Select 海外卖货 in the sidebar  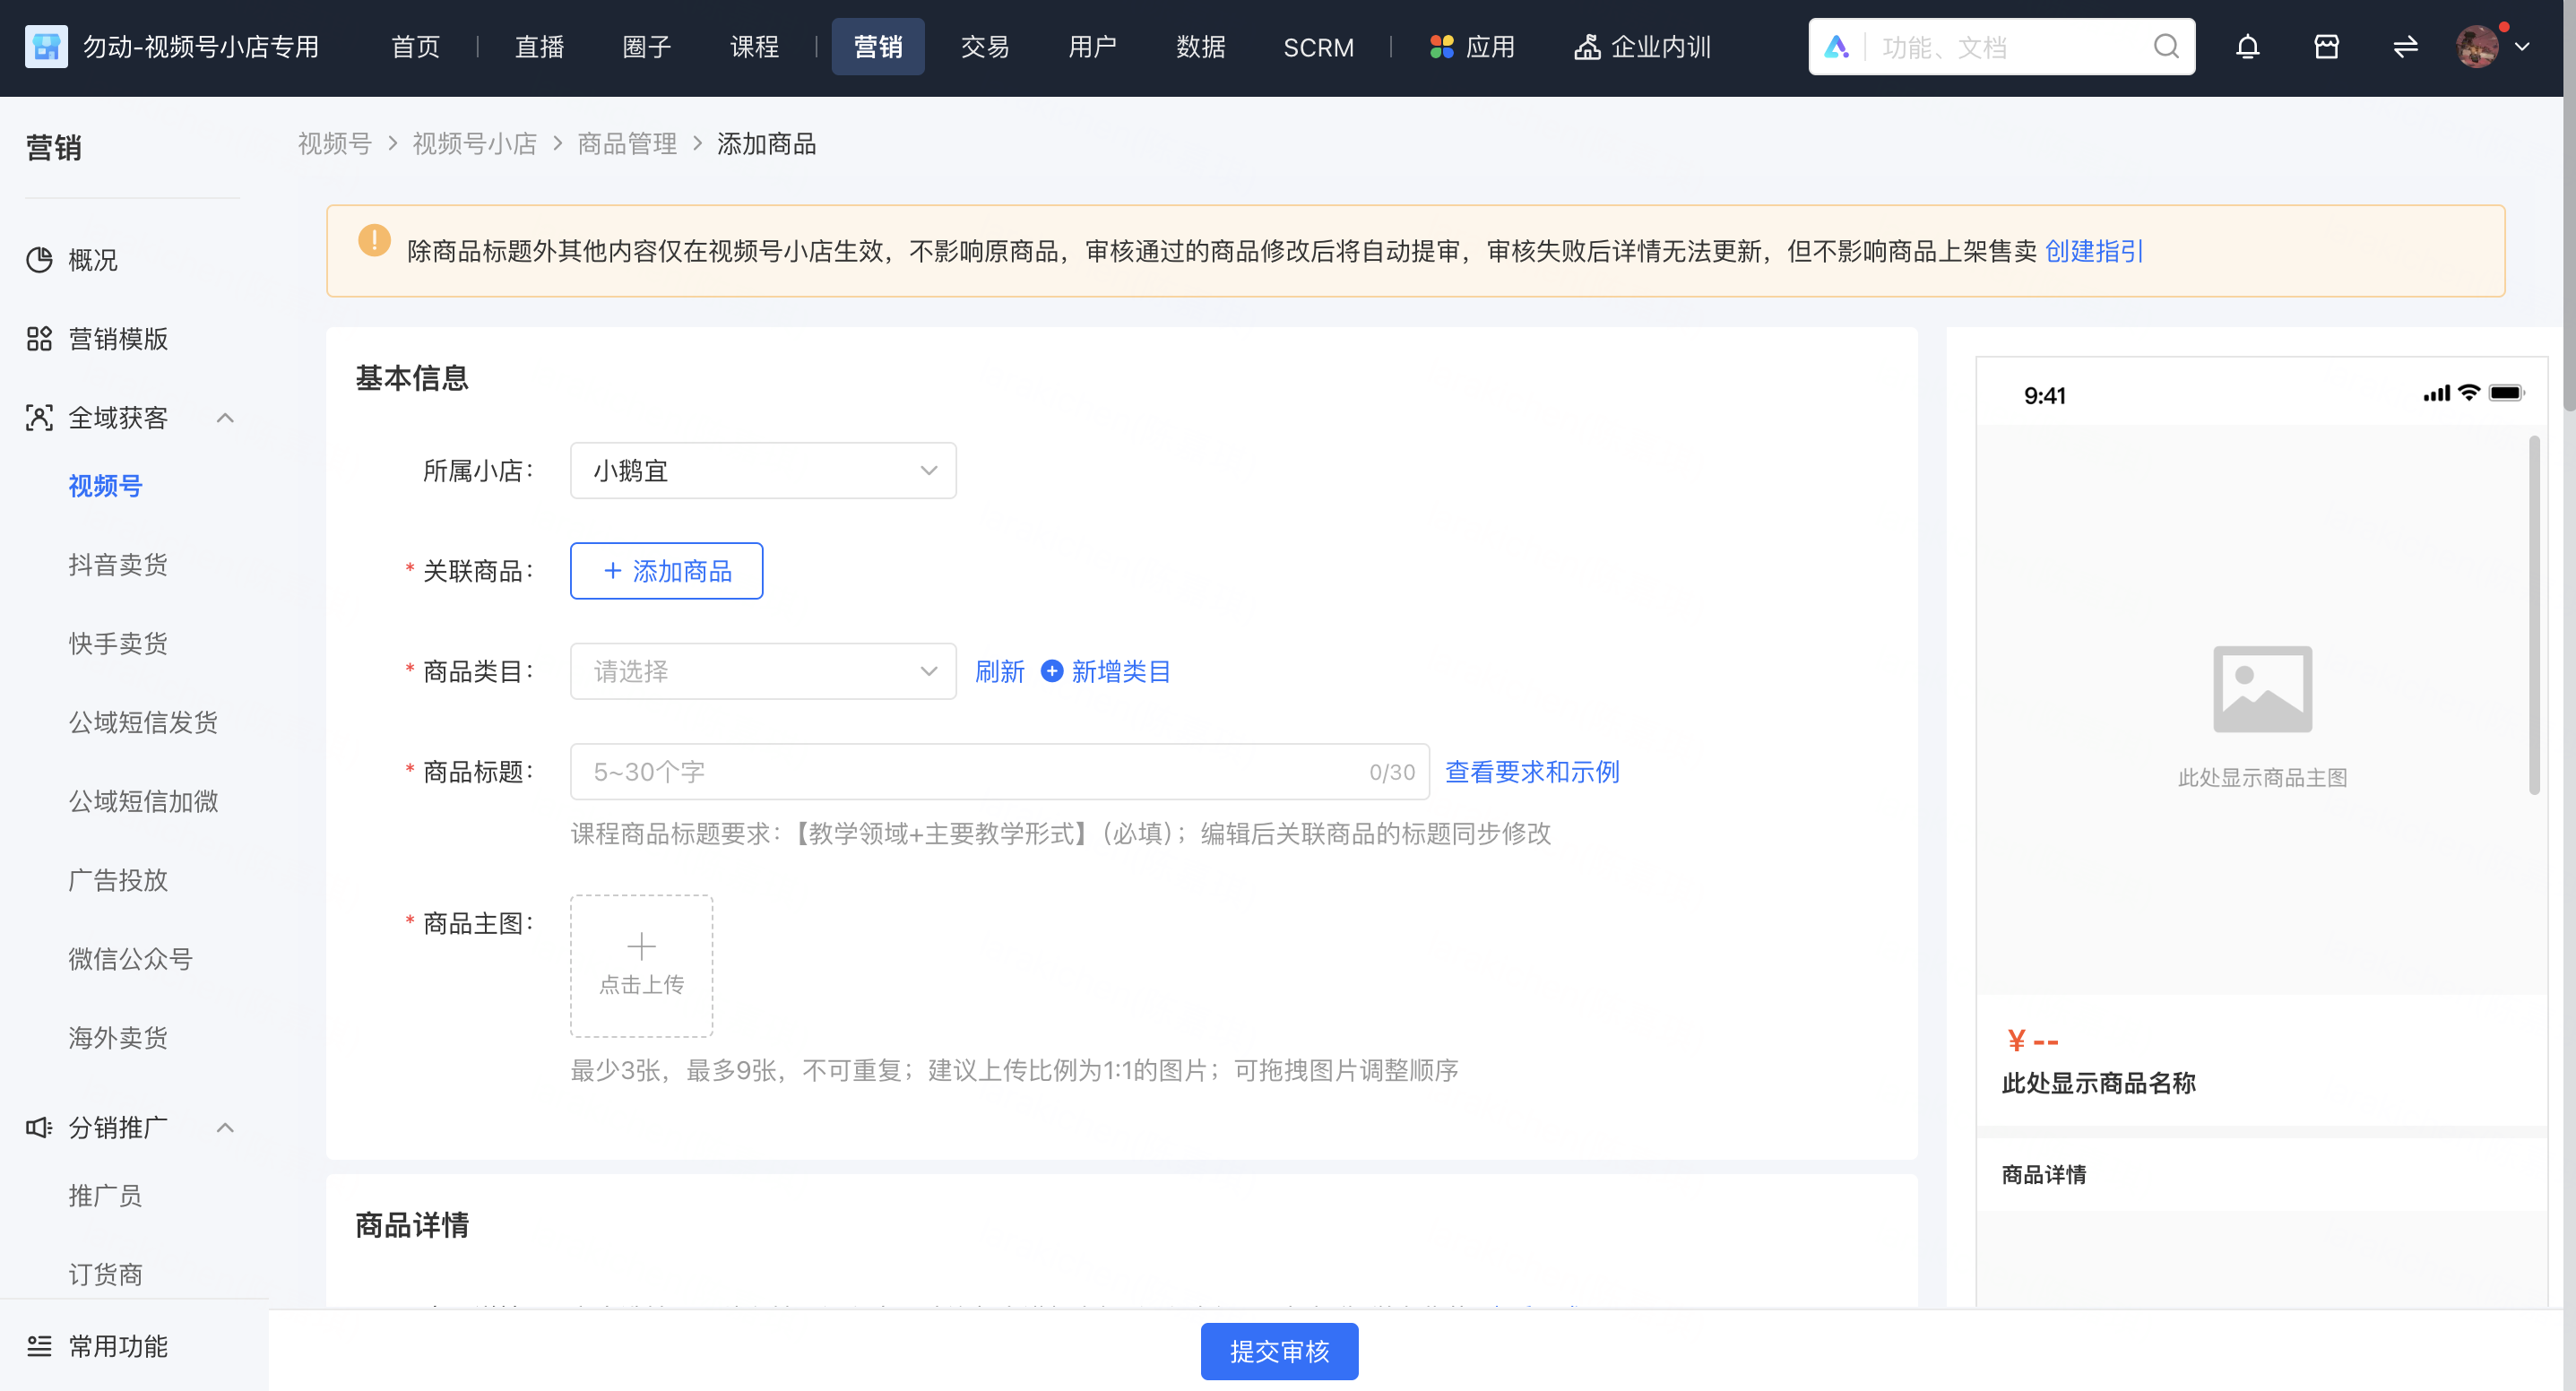coord(118,1038)
